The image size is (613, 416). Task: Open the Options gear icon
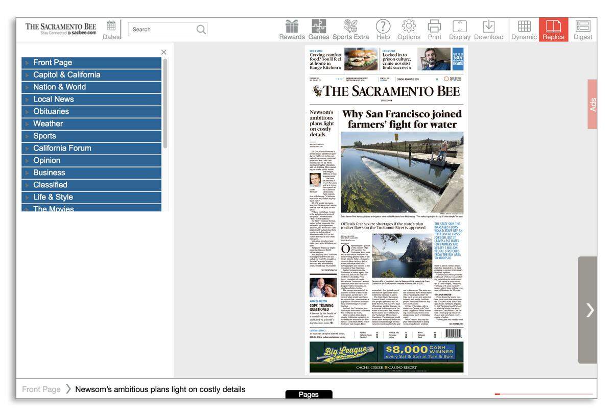(x=409, y=30)
